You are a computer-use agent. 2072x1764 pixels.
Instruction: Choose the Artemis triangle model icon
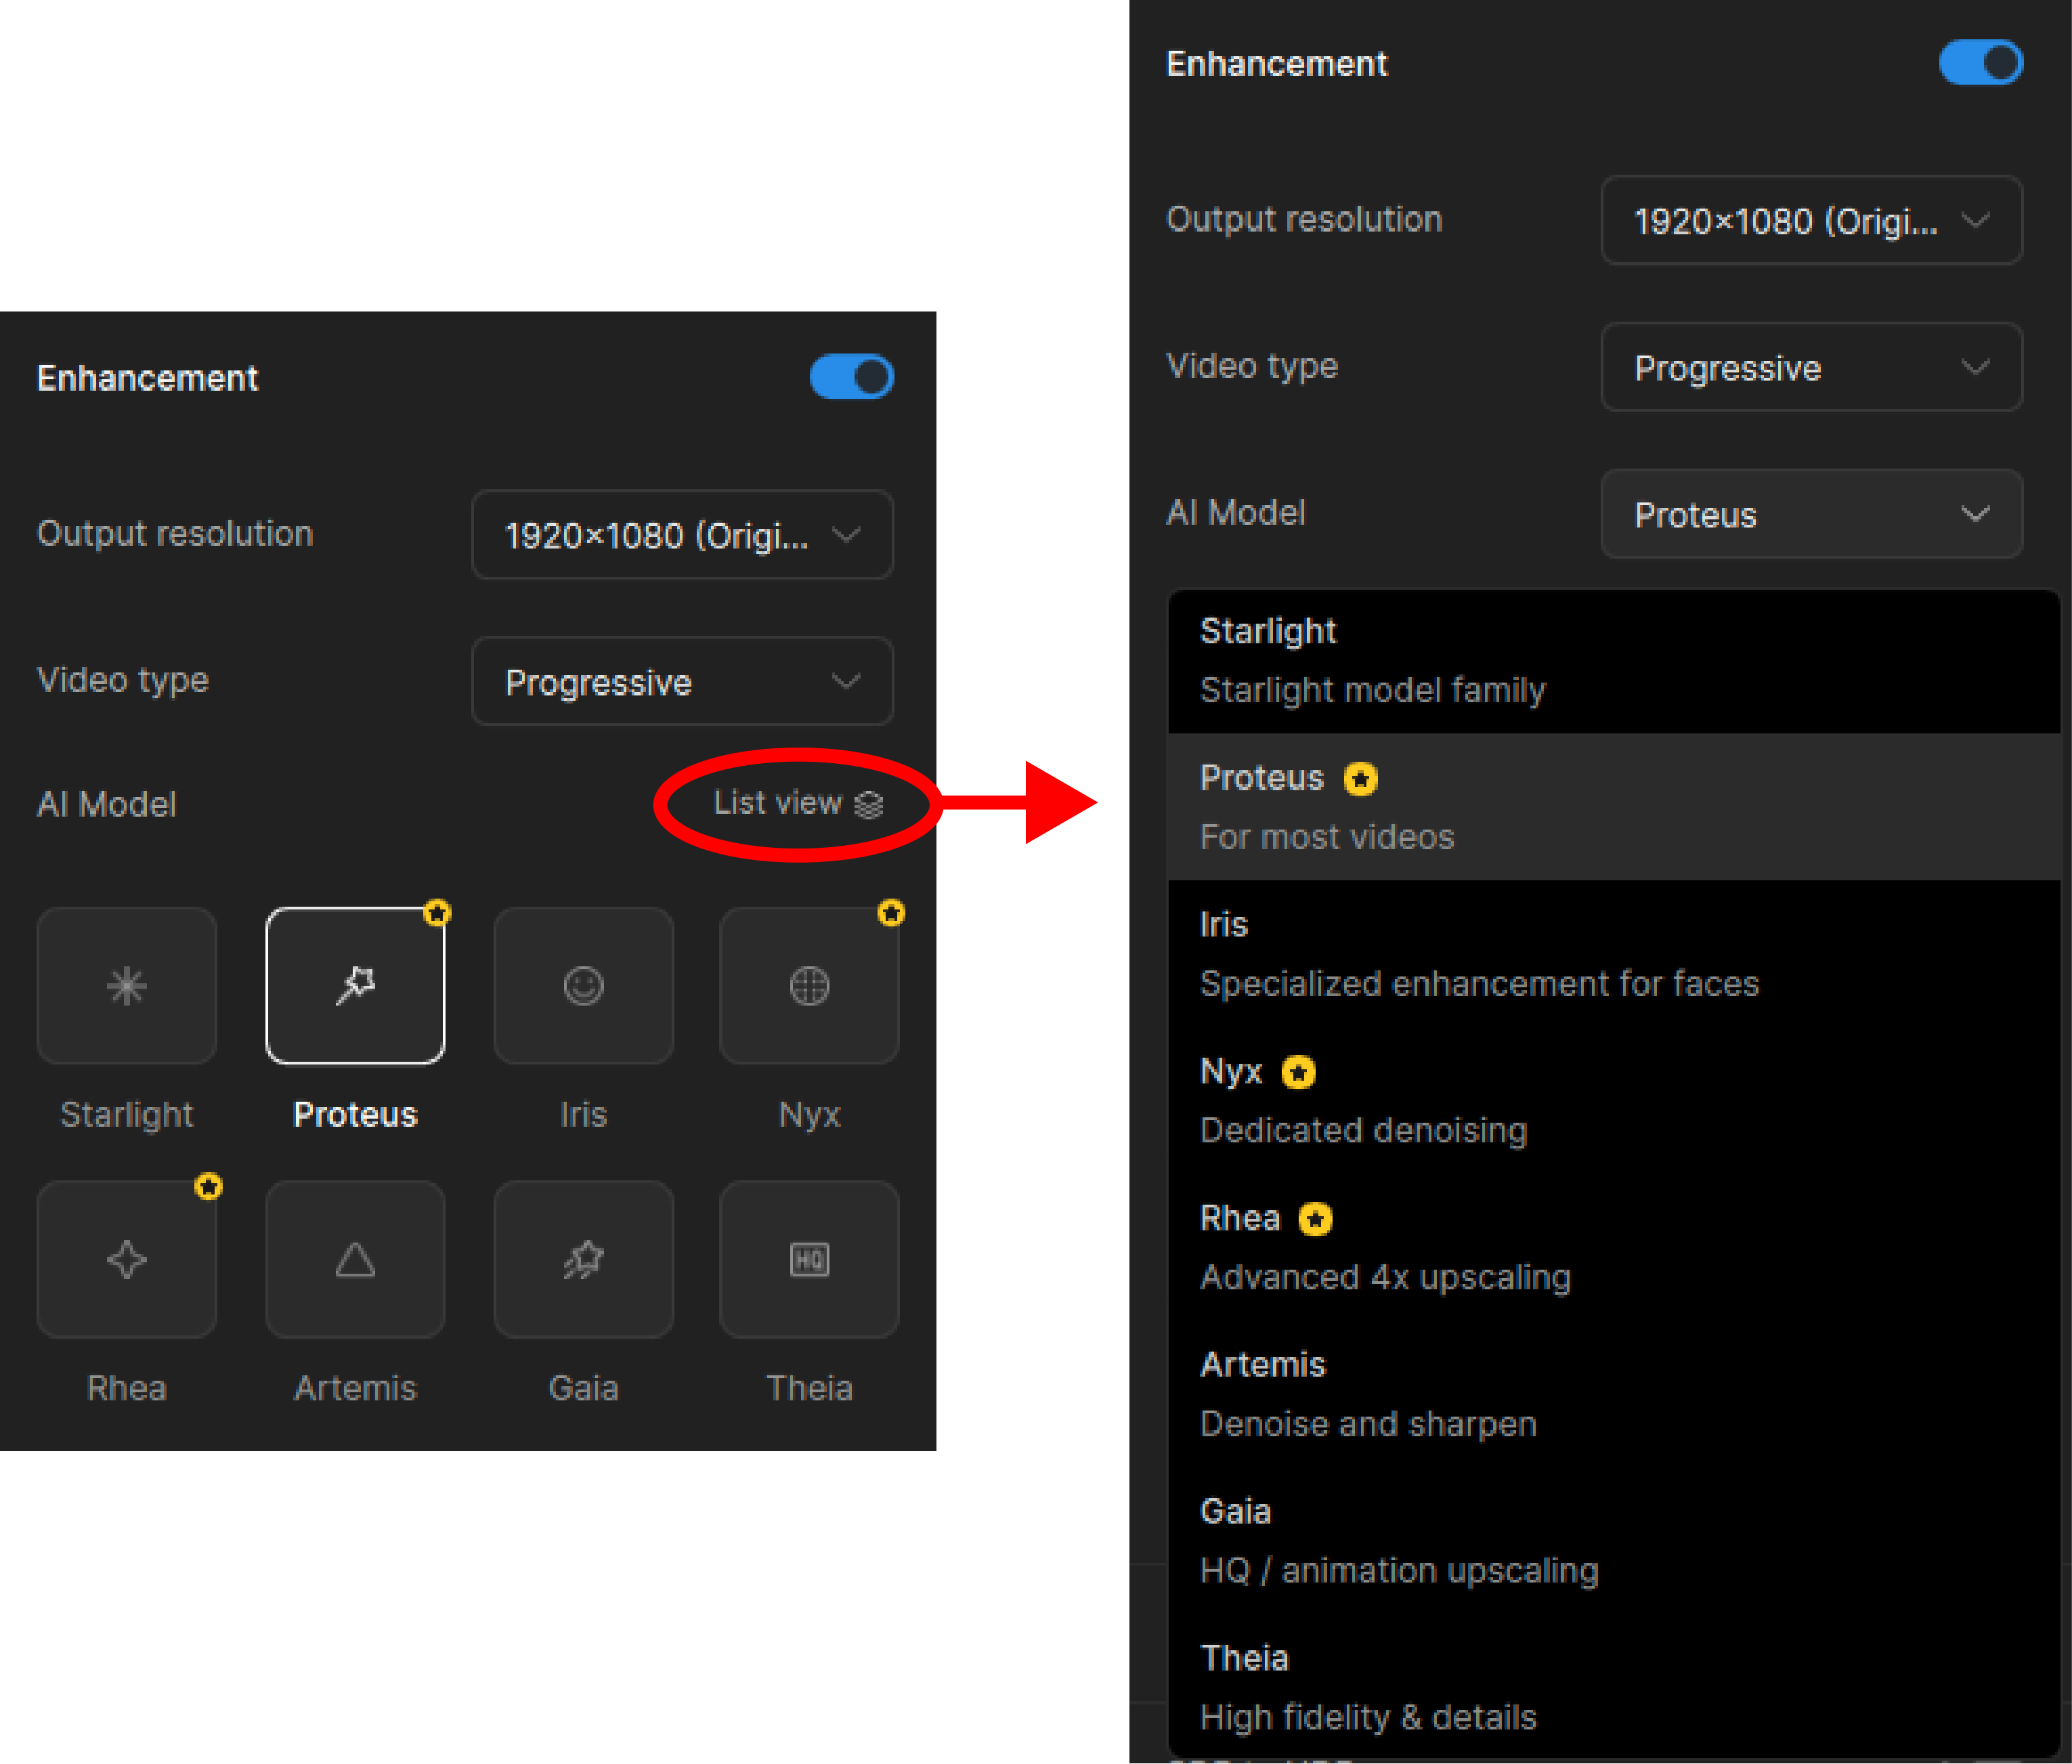tap(355, 1259)
